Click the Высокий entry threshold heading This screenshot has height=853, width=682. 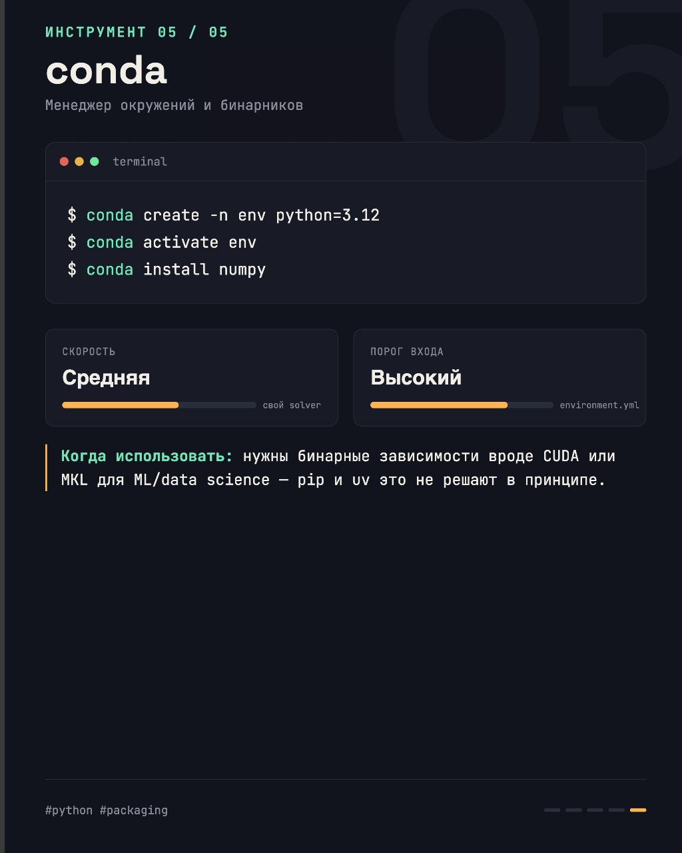click(416, 377)
